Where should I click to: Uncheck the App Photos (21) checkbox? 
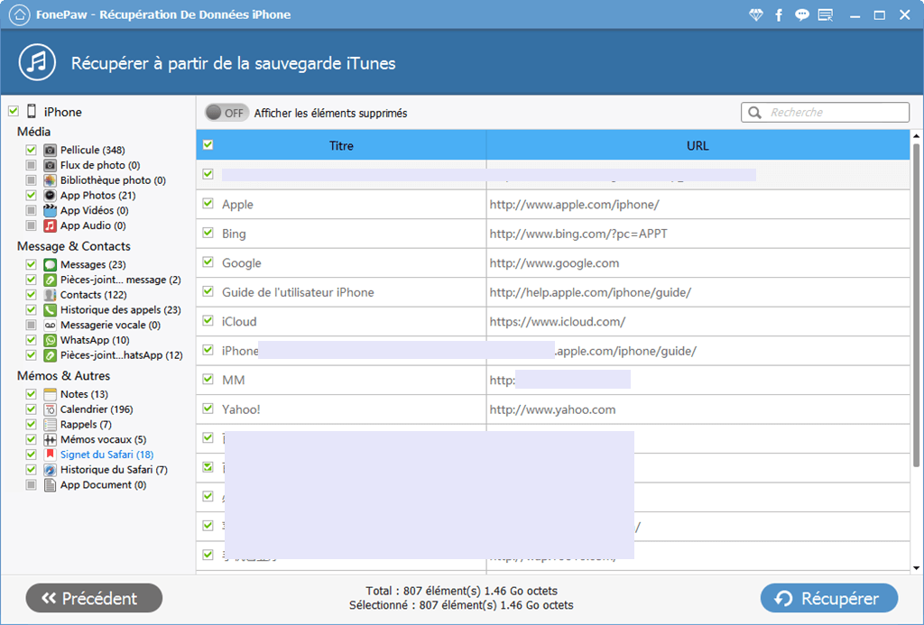(x=32, y=195)
